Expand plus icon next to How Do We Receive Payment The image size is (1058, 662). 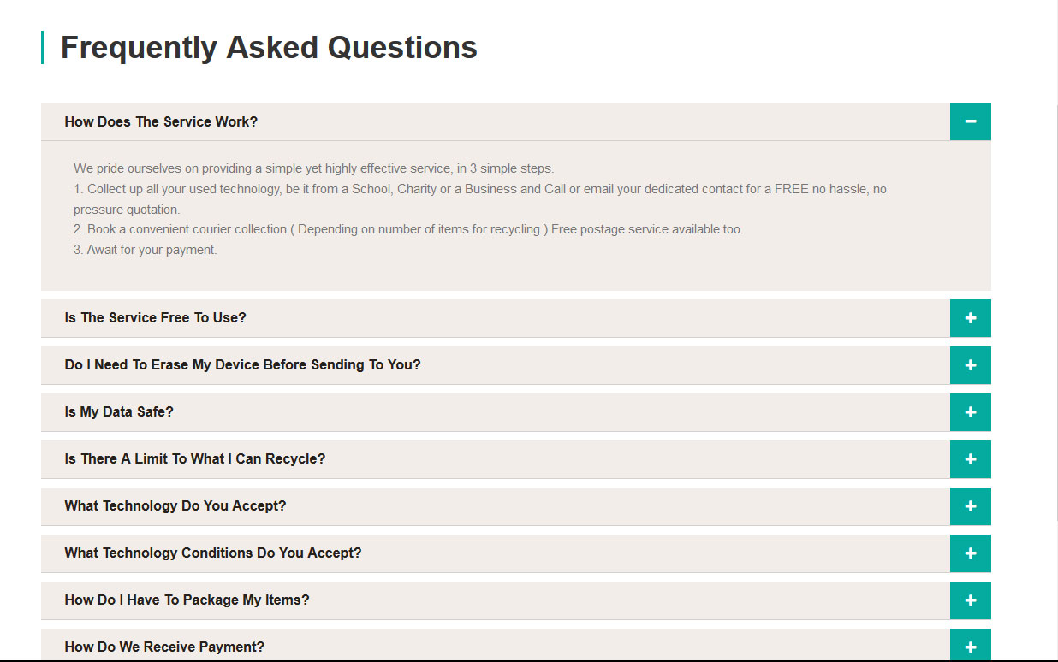[970, 645]
